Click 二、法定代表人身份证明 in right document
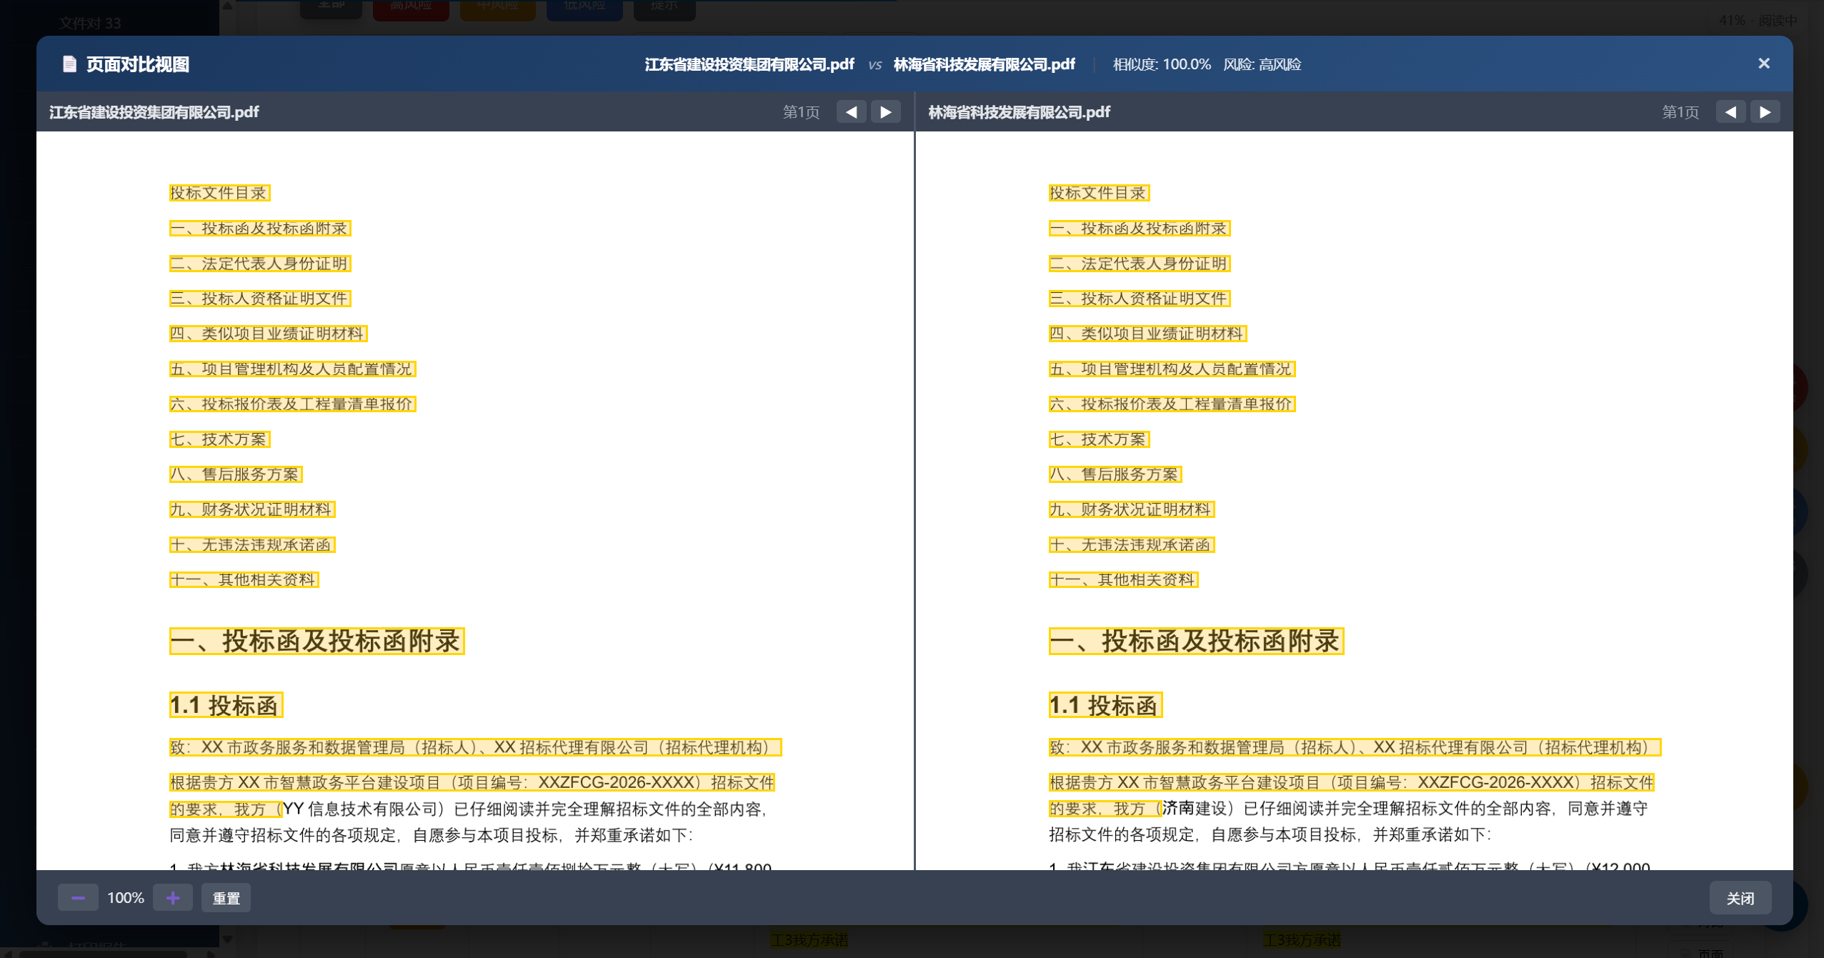The width and height of the screenshot is (1824, 958). pyautogui.click(x=1140, y=263)
